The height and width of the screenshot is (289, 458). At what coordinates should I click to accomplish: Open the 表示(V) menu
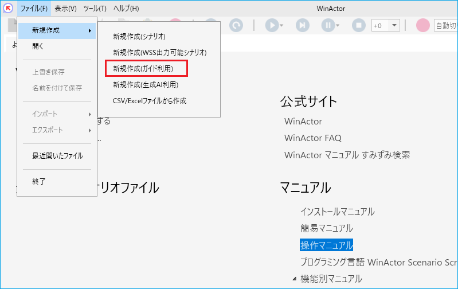[x=65, y=9]
